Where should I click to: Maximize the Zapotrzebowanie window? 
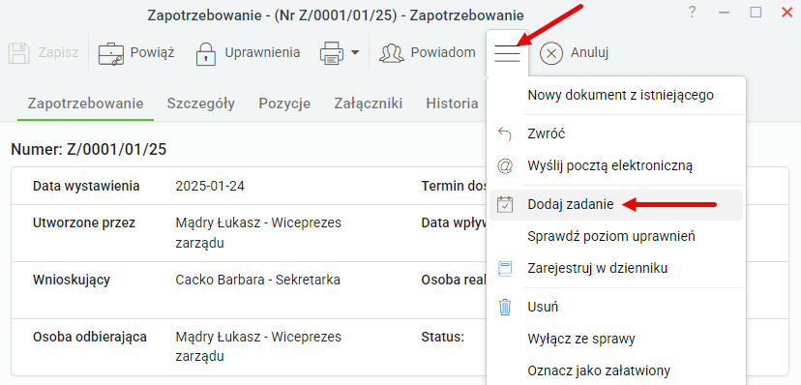click(756, 13)
